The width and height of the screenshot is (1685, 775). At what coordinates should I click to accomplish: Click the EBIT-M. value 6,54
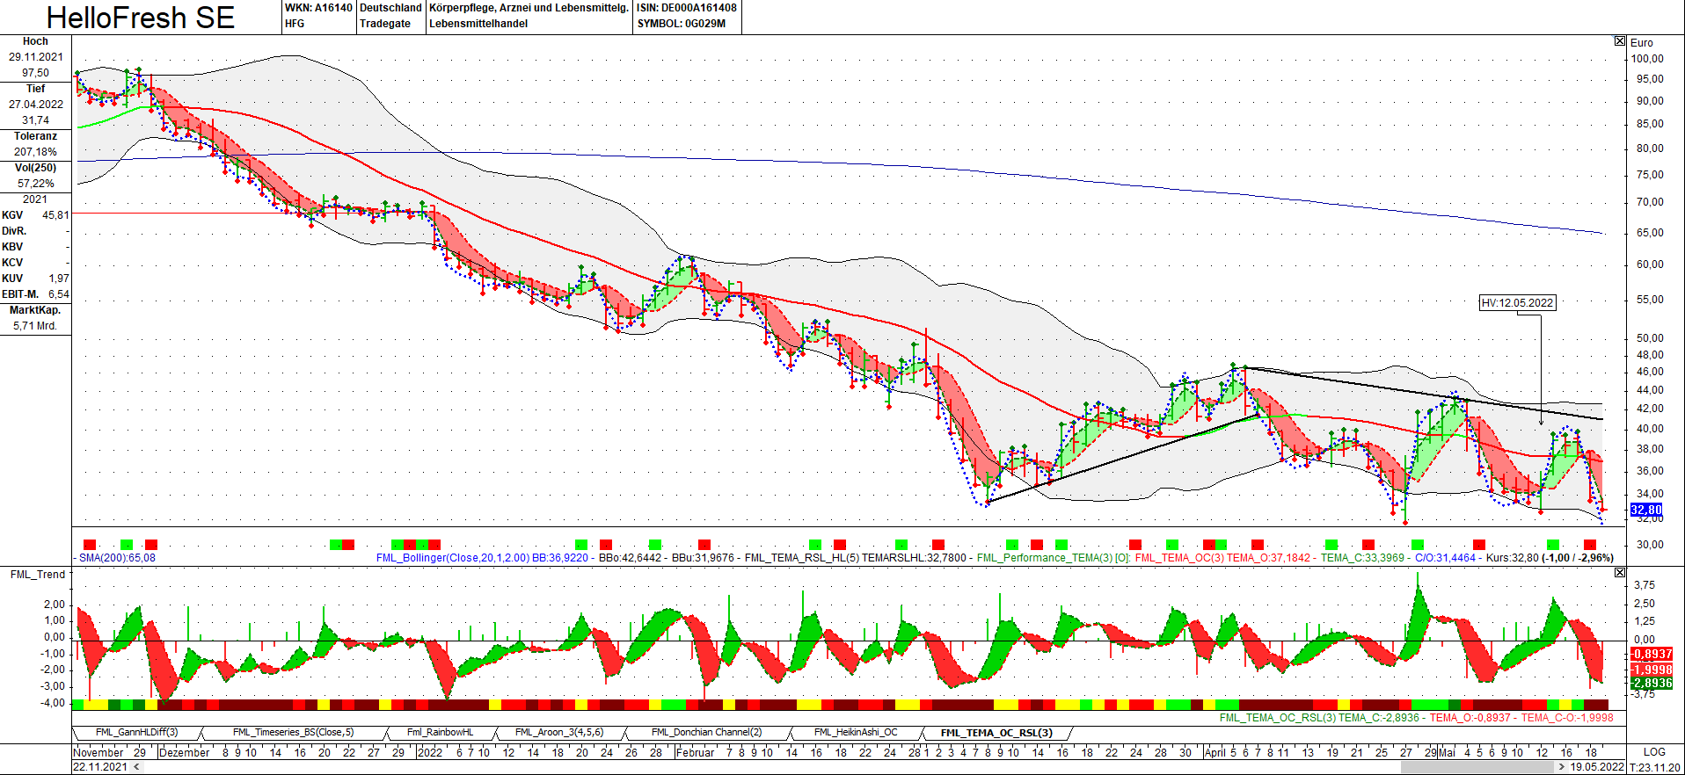tap(59, 294)
